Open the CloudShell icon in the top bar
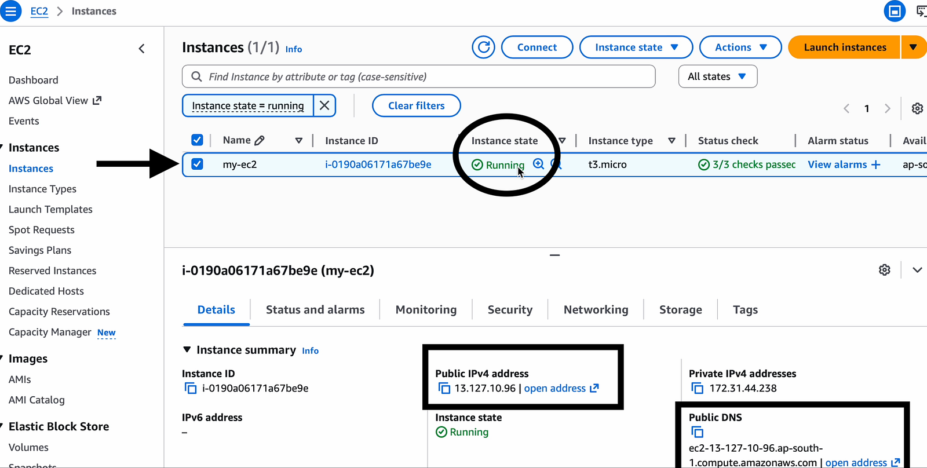This screenshot has height=468, width=927. [921, 11]
